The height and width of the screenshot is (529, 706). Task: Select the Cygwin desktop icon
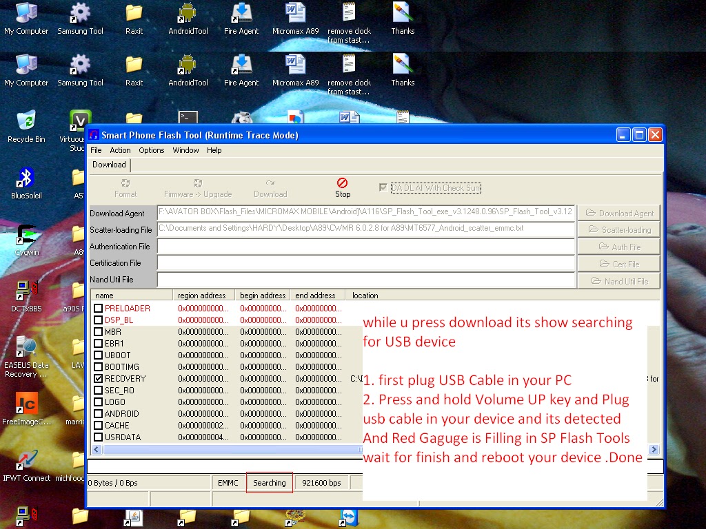(x=26, y=240)
